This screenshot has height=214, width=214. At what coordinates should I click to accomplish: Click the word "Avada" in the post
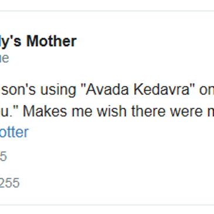click(107, 90)
